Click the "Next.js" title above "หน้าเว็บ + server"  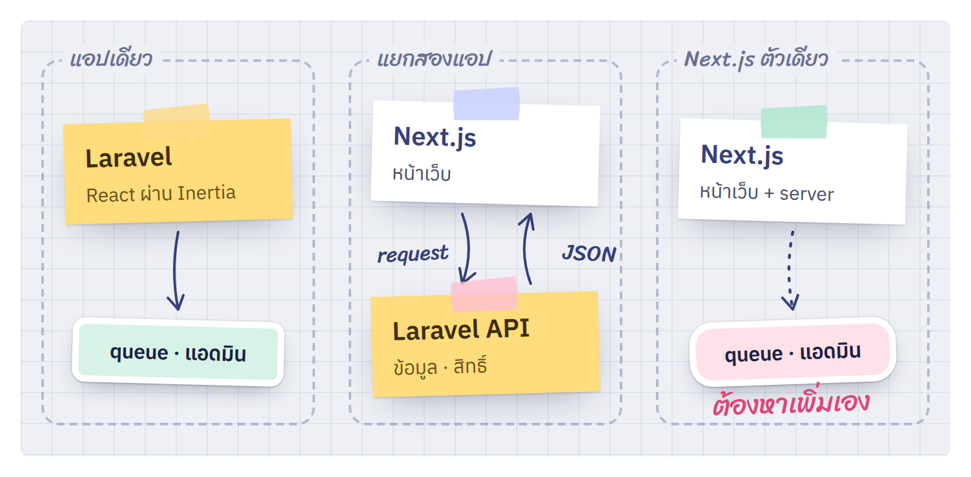pyautogui.click(x=742, y=155)
